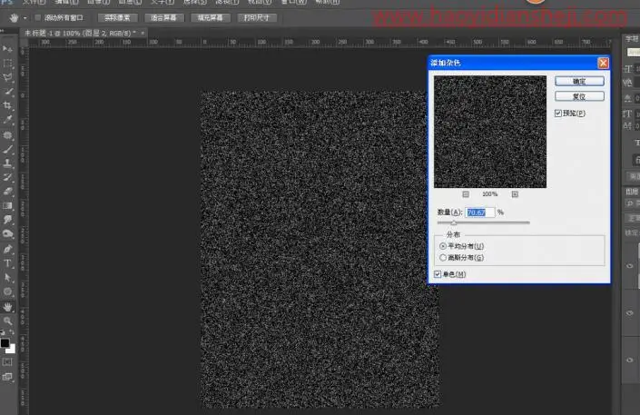Toggle the 单色(M) monochromatic checkbox
The image size is (640, 415).
point(438,274)
